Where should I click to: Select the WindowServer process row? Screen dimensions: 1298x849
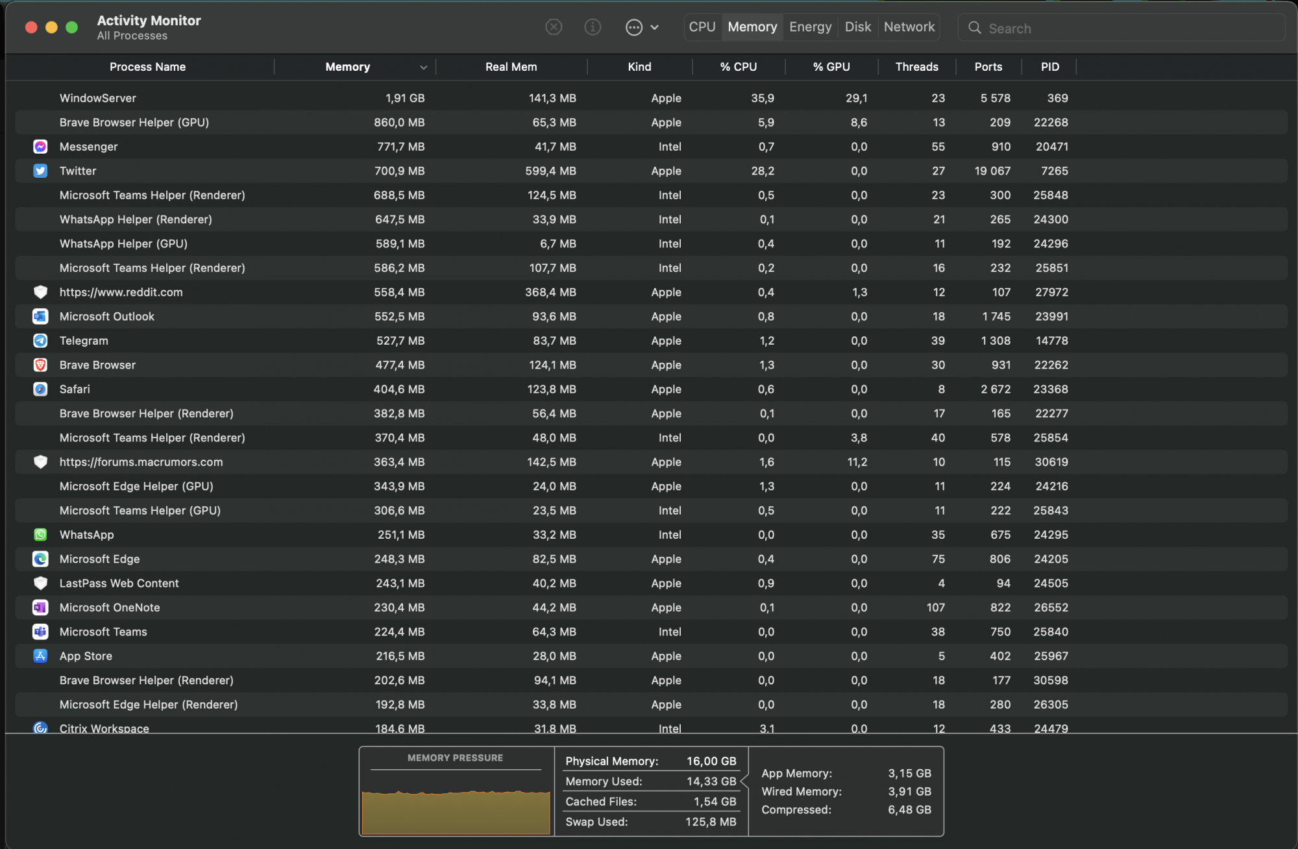98,98
